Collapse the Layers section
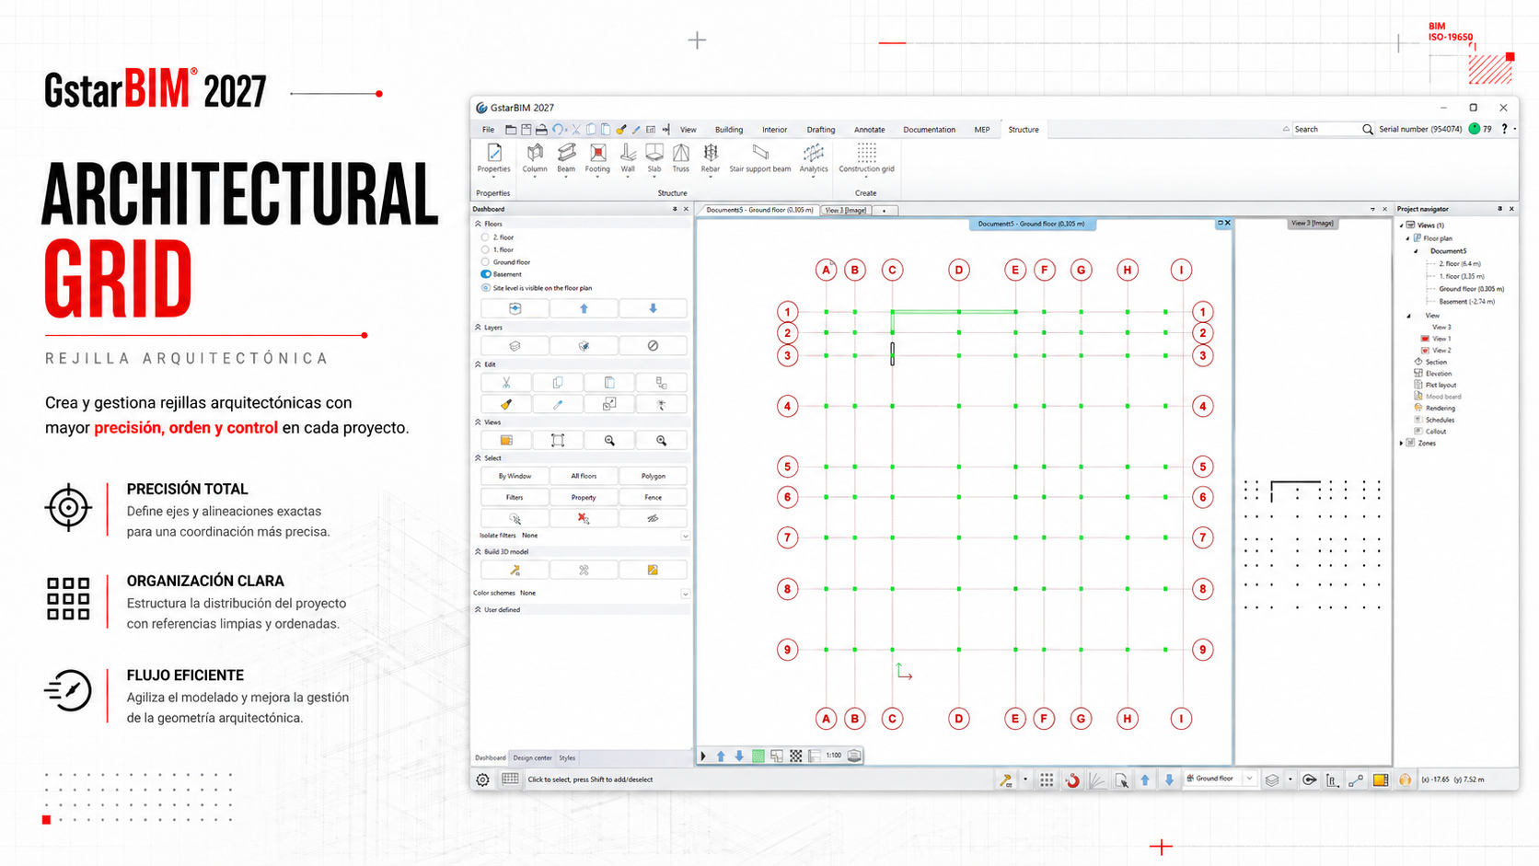Screen dimensions: 1539x866 pos(479,328)
